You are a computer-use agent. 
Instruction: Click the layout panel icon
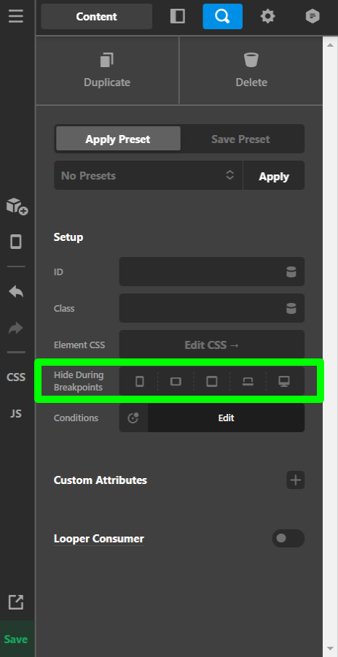pyautogui.click(x=177, y=16)
